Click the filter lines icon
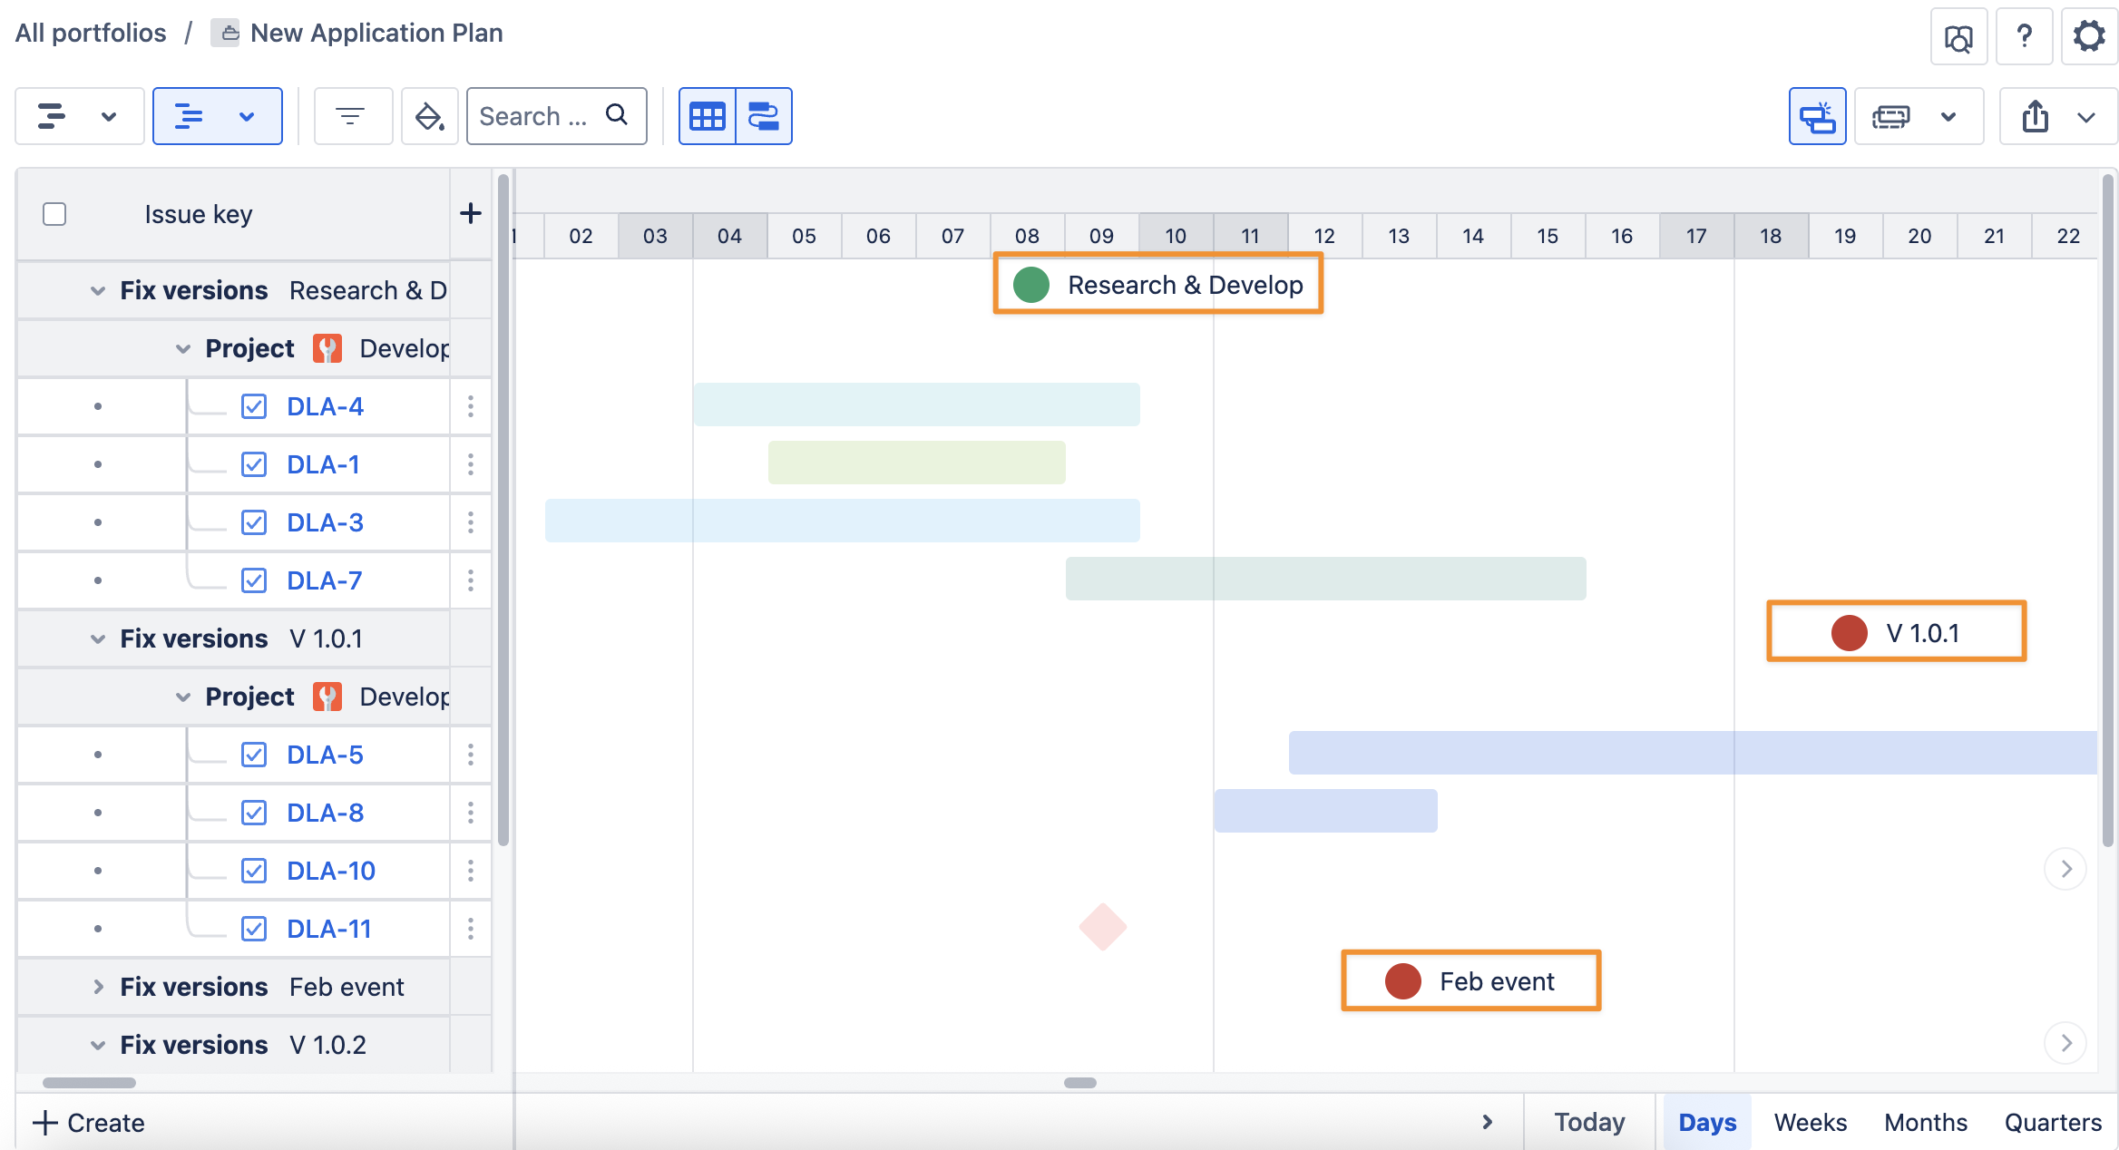Screen dimensions: 2119x1150 (x=350, y=116)
